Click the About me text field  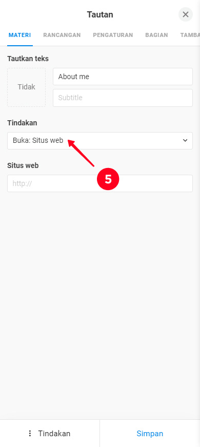tap(123, 77)
